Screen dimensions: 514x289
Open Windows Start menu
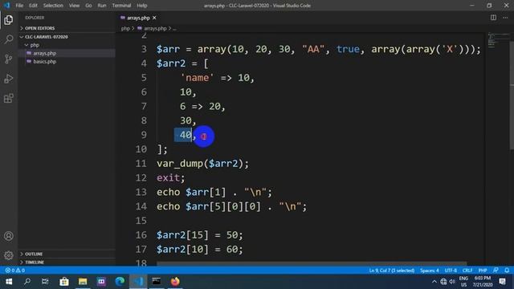(x=9, y=282)
